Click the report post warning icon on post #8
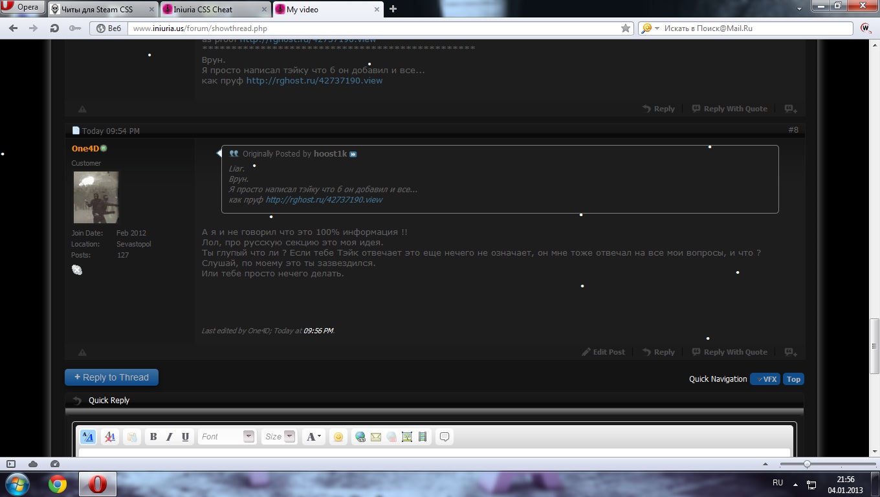This screenshot has width=880, height=497. (82, 353)
